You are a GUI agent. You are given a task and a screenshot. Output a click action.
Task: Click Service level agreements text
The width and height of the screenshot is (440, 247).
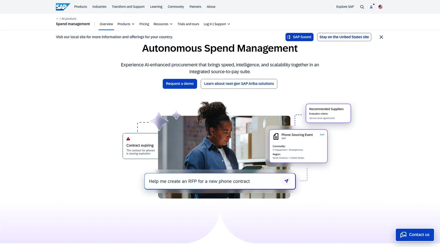point(322,118)
